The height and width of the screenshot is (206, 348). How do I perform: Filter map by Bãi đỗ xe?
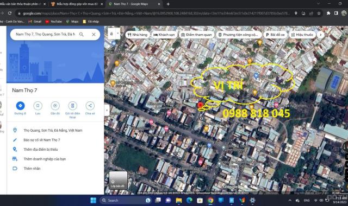pyautogui.click(x=275, y=35)
